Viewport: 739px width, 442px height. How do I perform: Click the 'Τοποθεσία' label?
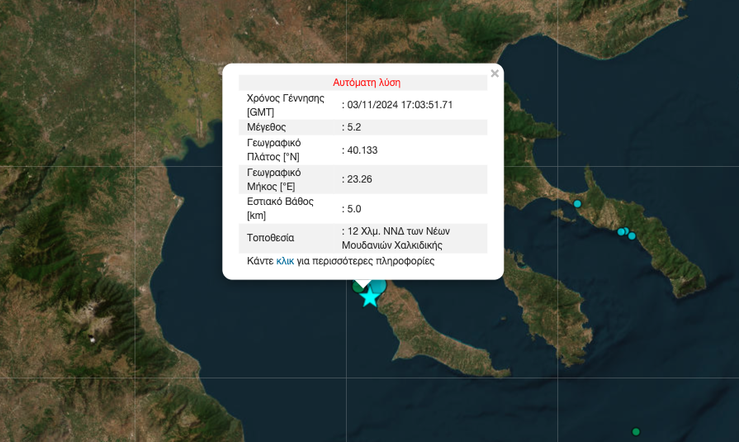click(x=271, y=238)
